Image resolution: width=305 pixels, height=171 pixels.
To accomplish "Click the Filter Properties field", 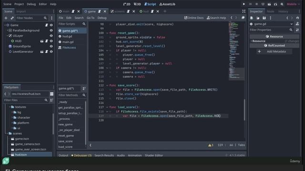I will tap(271, 30).
